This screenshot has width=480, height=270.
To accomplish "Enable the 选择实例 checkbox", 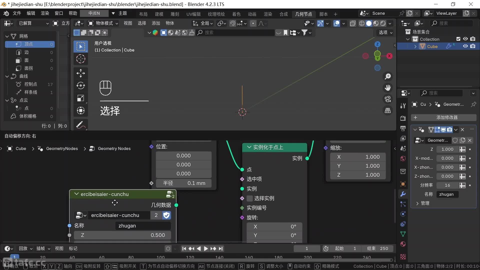I will click(249, 198).
